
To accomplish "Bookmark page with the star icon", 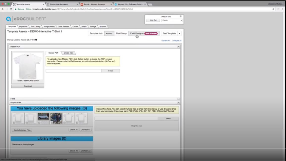I will coord(273,9).
